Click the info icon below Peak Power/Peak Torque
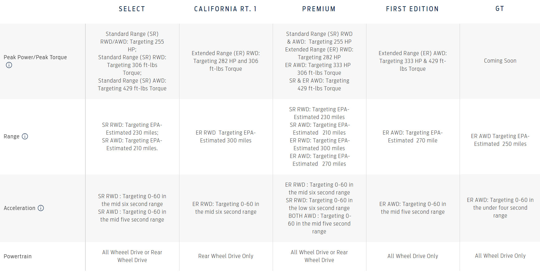This screenshot has width=540, height=272. coord(9,65)
